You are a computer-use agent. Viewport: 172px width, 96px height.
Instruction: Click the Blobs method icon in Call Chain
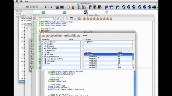tap(88, 42)
